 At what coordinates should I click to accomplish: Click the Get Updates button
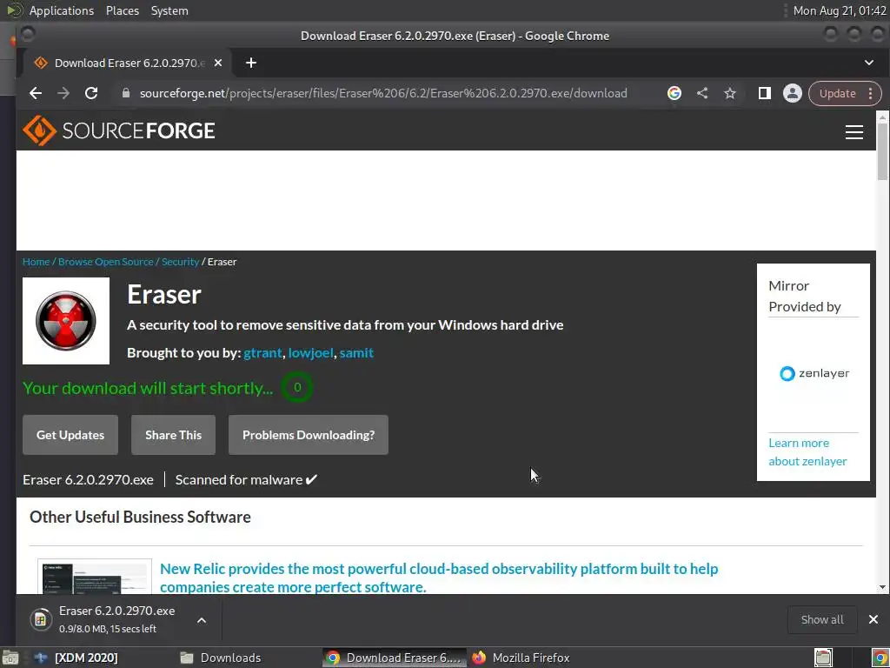tap(70, 435)
